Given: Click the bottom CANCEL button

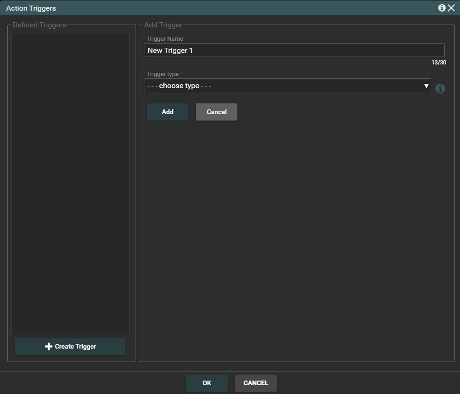Looking at the screenshot, I should [255, 383].
